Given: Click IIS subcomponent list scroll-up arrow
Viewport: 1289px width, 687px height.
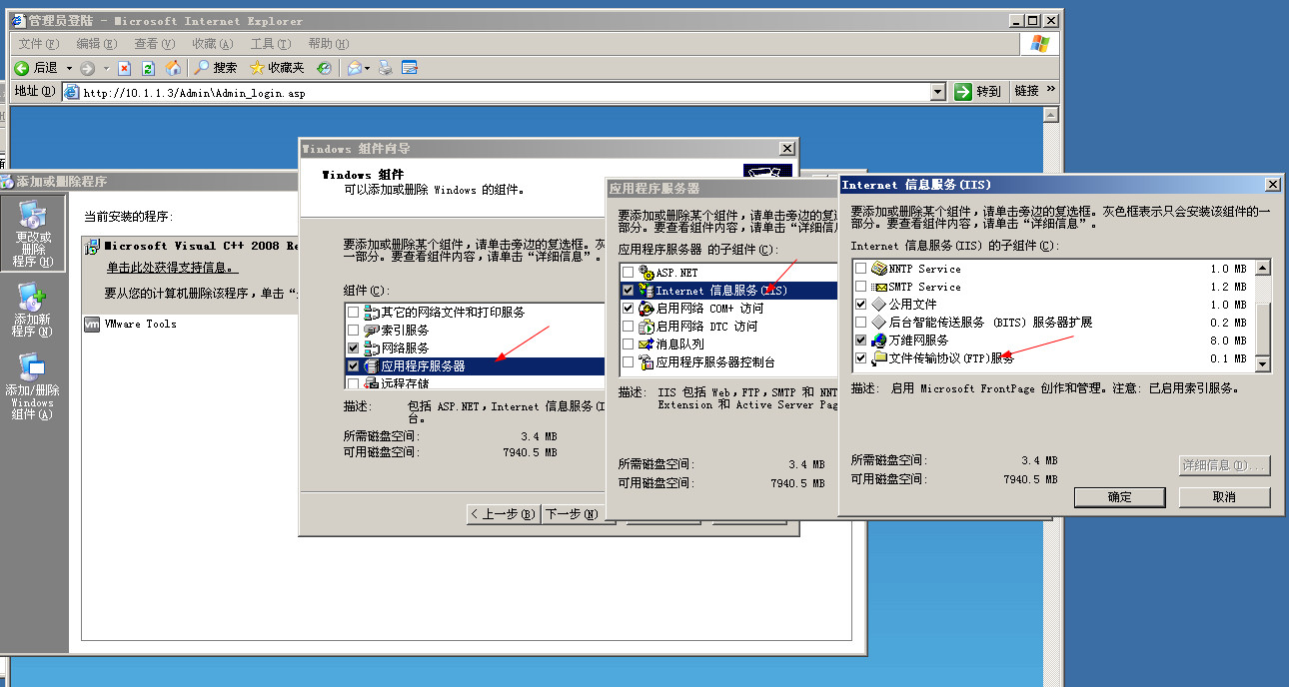Looking at the screenshot, I should [x=1263, y=267].
